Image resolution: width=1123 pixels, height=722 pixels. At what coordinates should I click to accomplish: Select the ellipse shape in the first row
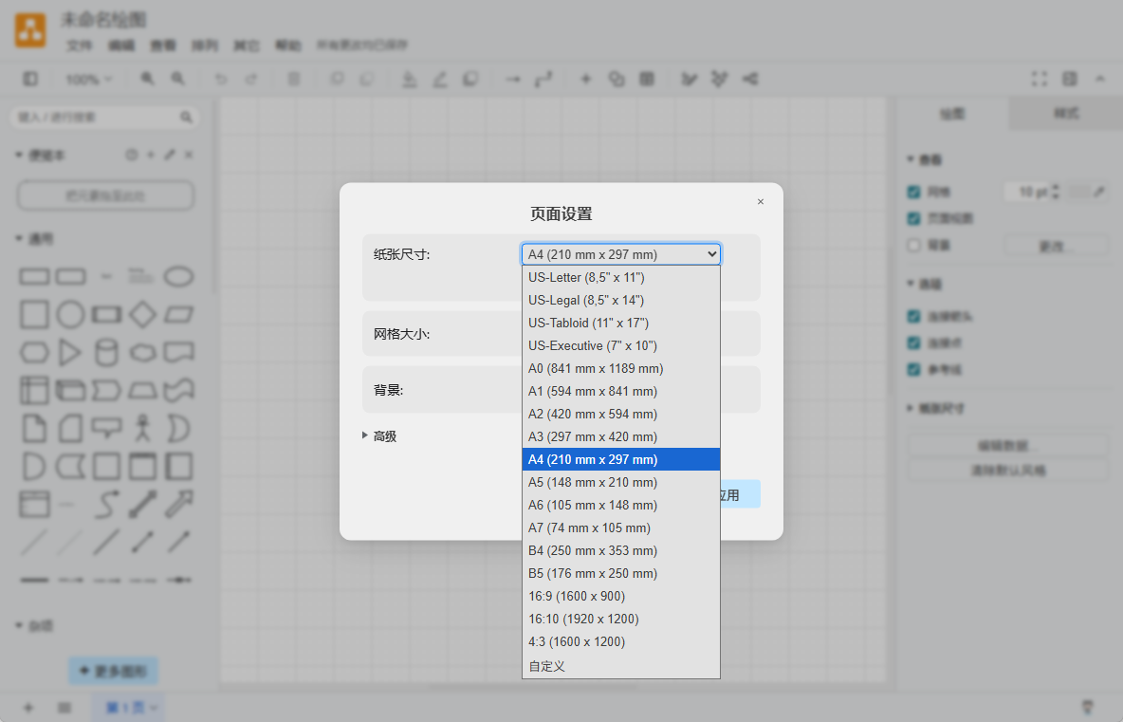pos(178,276)
